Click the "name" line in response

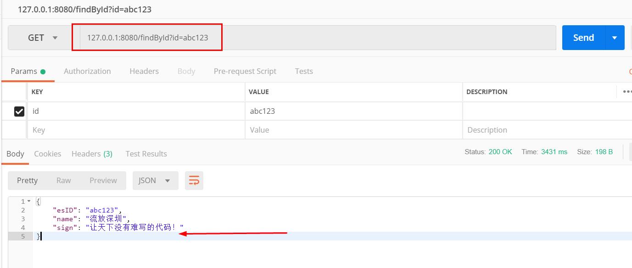click(x=91, y=219)
